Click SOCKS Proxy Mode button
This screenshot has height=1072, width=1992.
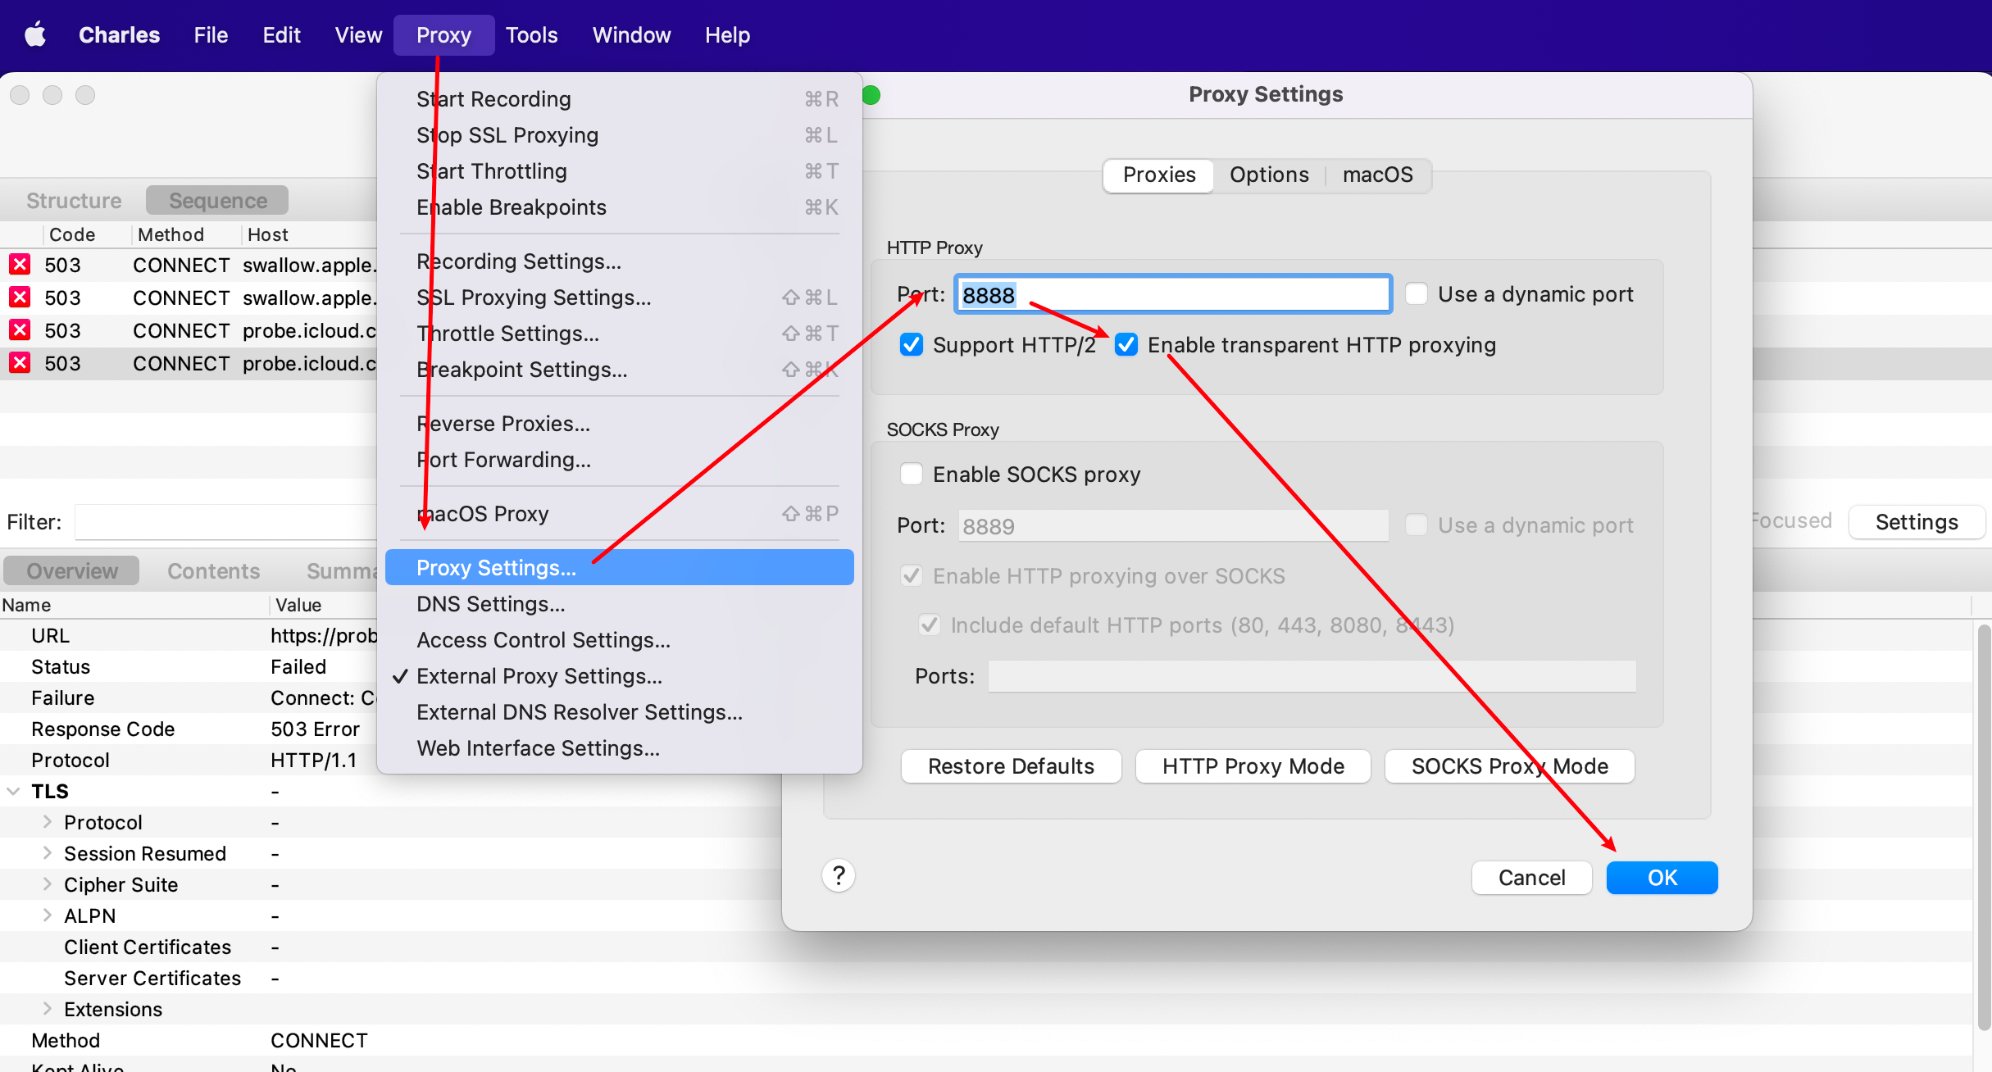pos(1510,766)
